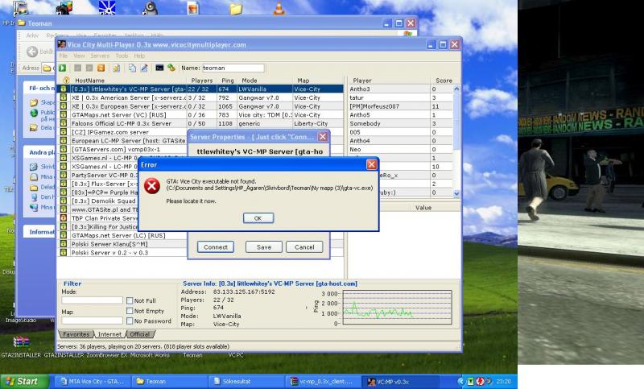
Task: Click the Mode filter input field
Action: 92,300
